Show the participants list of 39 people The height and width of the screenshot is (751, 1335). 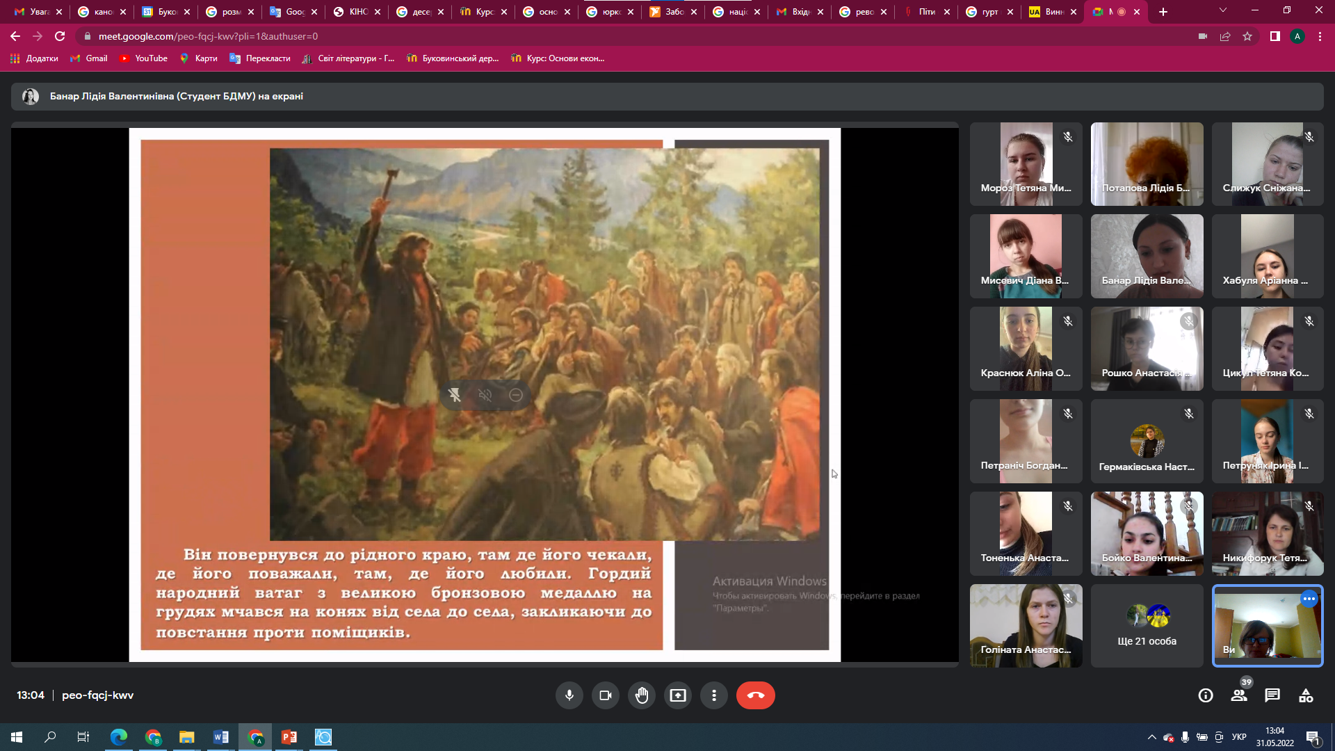[1239, 695]
